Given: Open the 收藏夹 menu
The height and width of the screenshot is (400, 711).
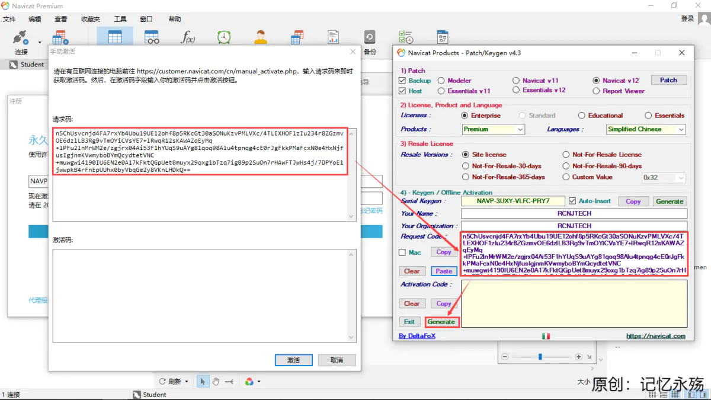Looking at the screenshot, I should (x=91, y=19).
